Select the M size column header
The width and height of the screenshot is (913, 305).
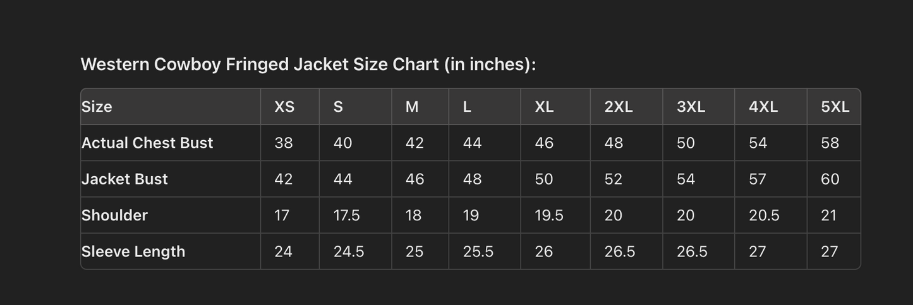[412, 107]
